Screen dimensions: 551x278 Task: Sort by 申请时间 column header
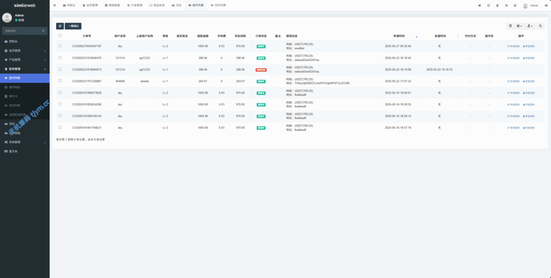point(398,36)
